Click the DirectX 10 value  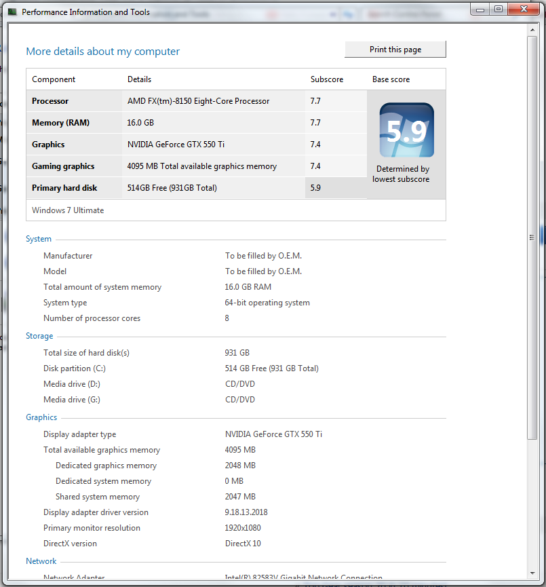point(243,544)
